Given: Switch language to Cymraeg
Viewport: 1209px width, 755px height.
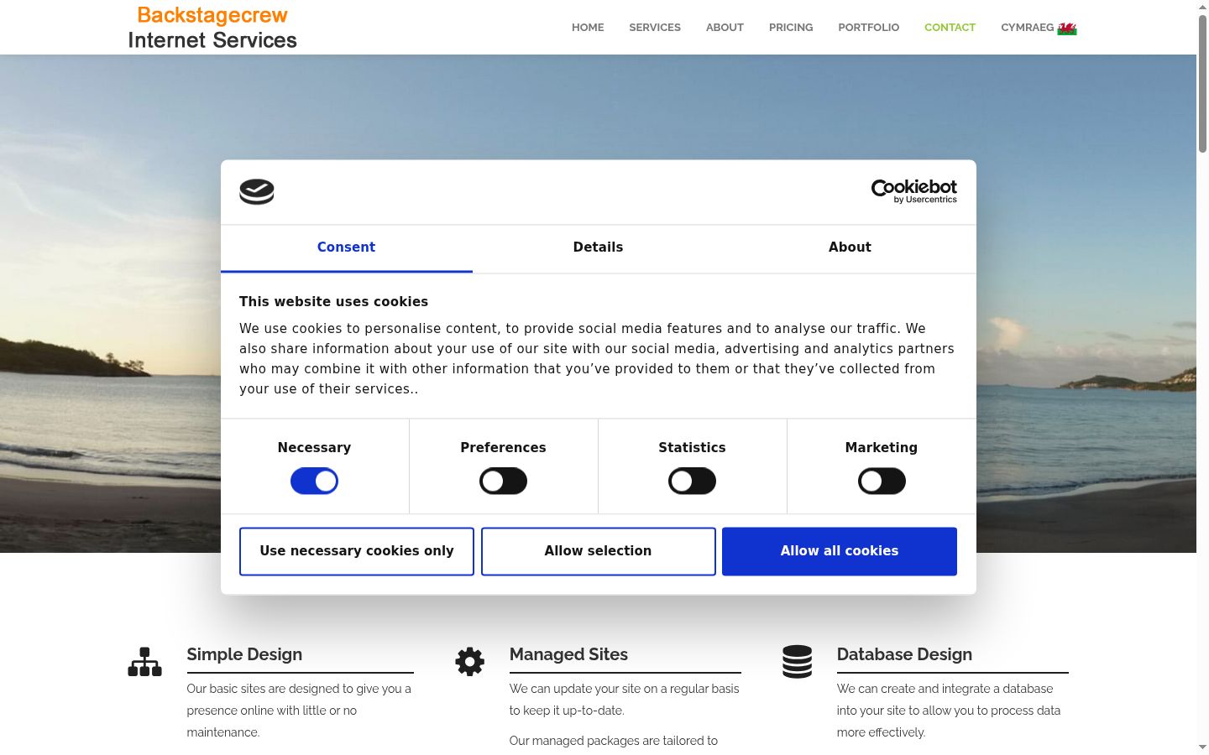Looking at the screenshot, I should [x=1039, y=28].
